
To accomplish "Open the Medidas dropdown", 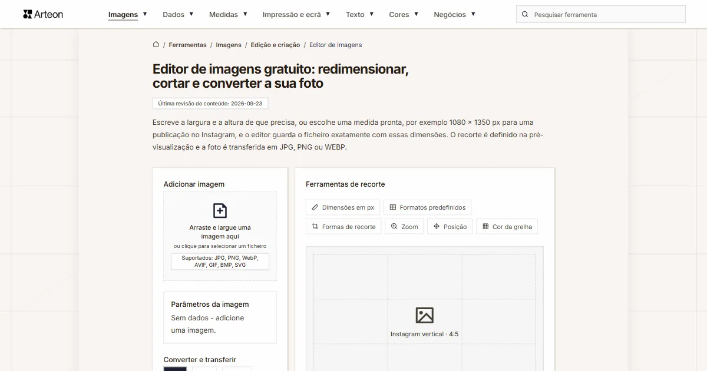I will coord(228,15).
